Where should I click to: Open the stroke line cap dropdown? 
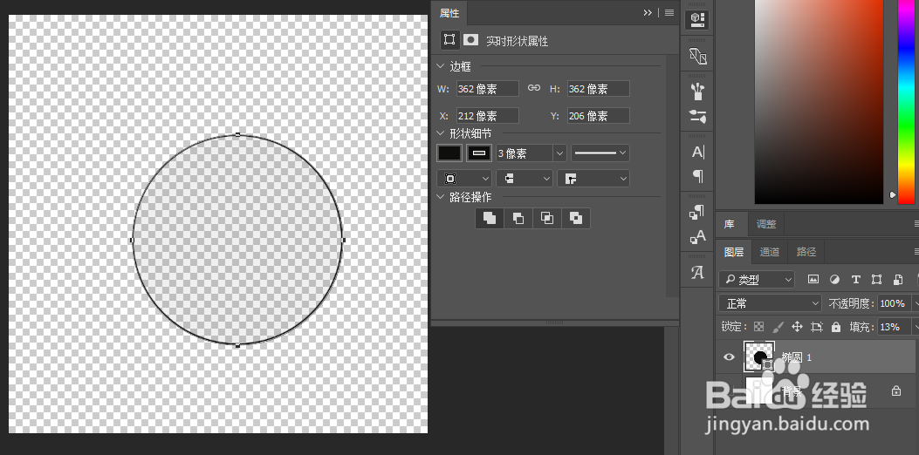(x=524, y=179)
